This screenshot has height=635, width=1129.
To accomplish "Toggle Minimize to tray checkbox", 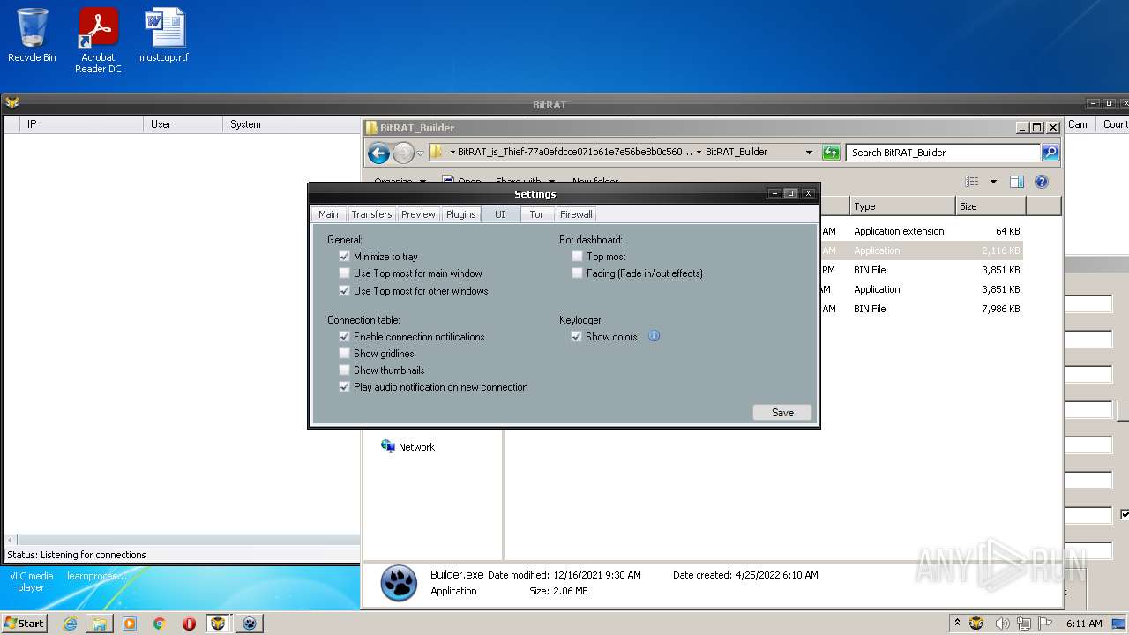I will coord(344,257).
